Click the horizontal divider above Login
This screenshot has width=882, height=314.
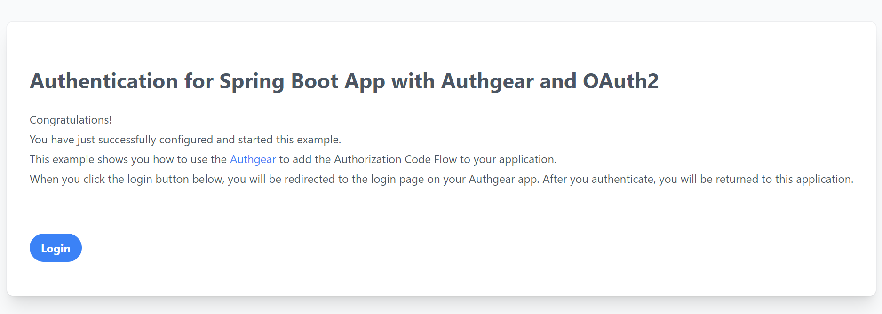(441, 211)
